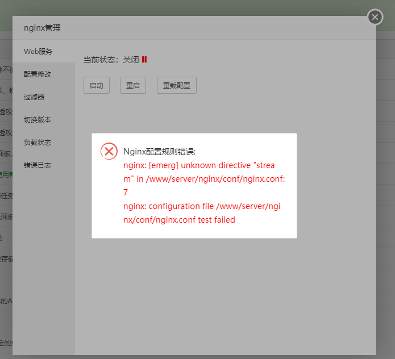Screen dimensions: 395x359
Task: Click the 'test failed' error line
Action: [202, 213]
